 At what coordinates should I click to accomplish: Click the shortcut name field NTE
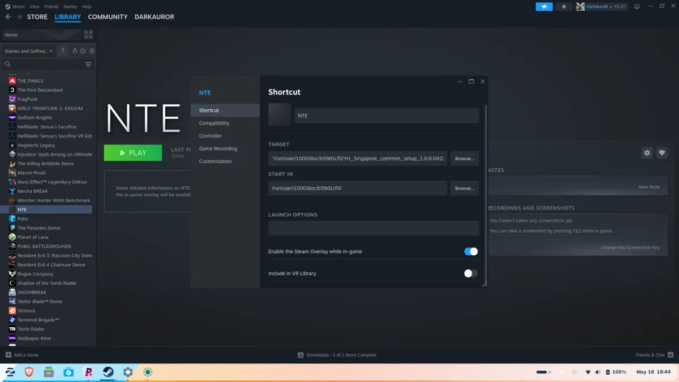(x=386, y=115)
